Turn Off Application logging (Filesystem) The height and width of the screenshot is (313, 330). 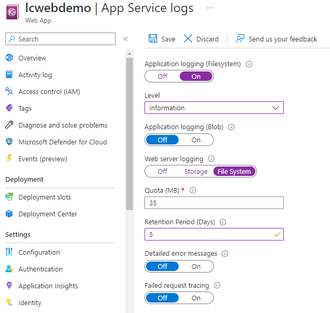(x=162, y=76)
